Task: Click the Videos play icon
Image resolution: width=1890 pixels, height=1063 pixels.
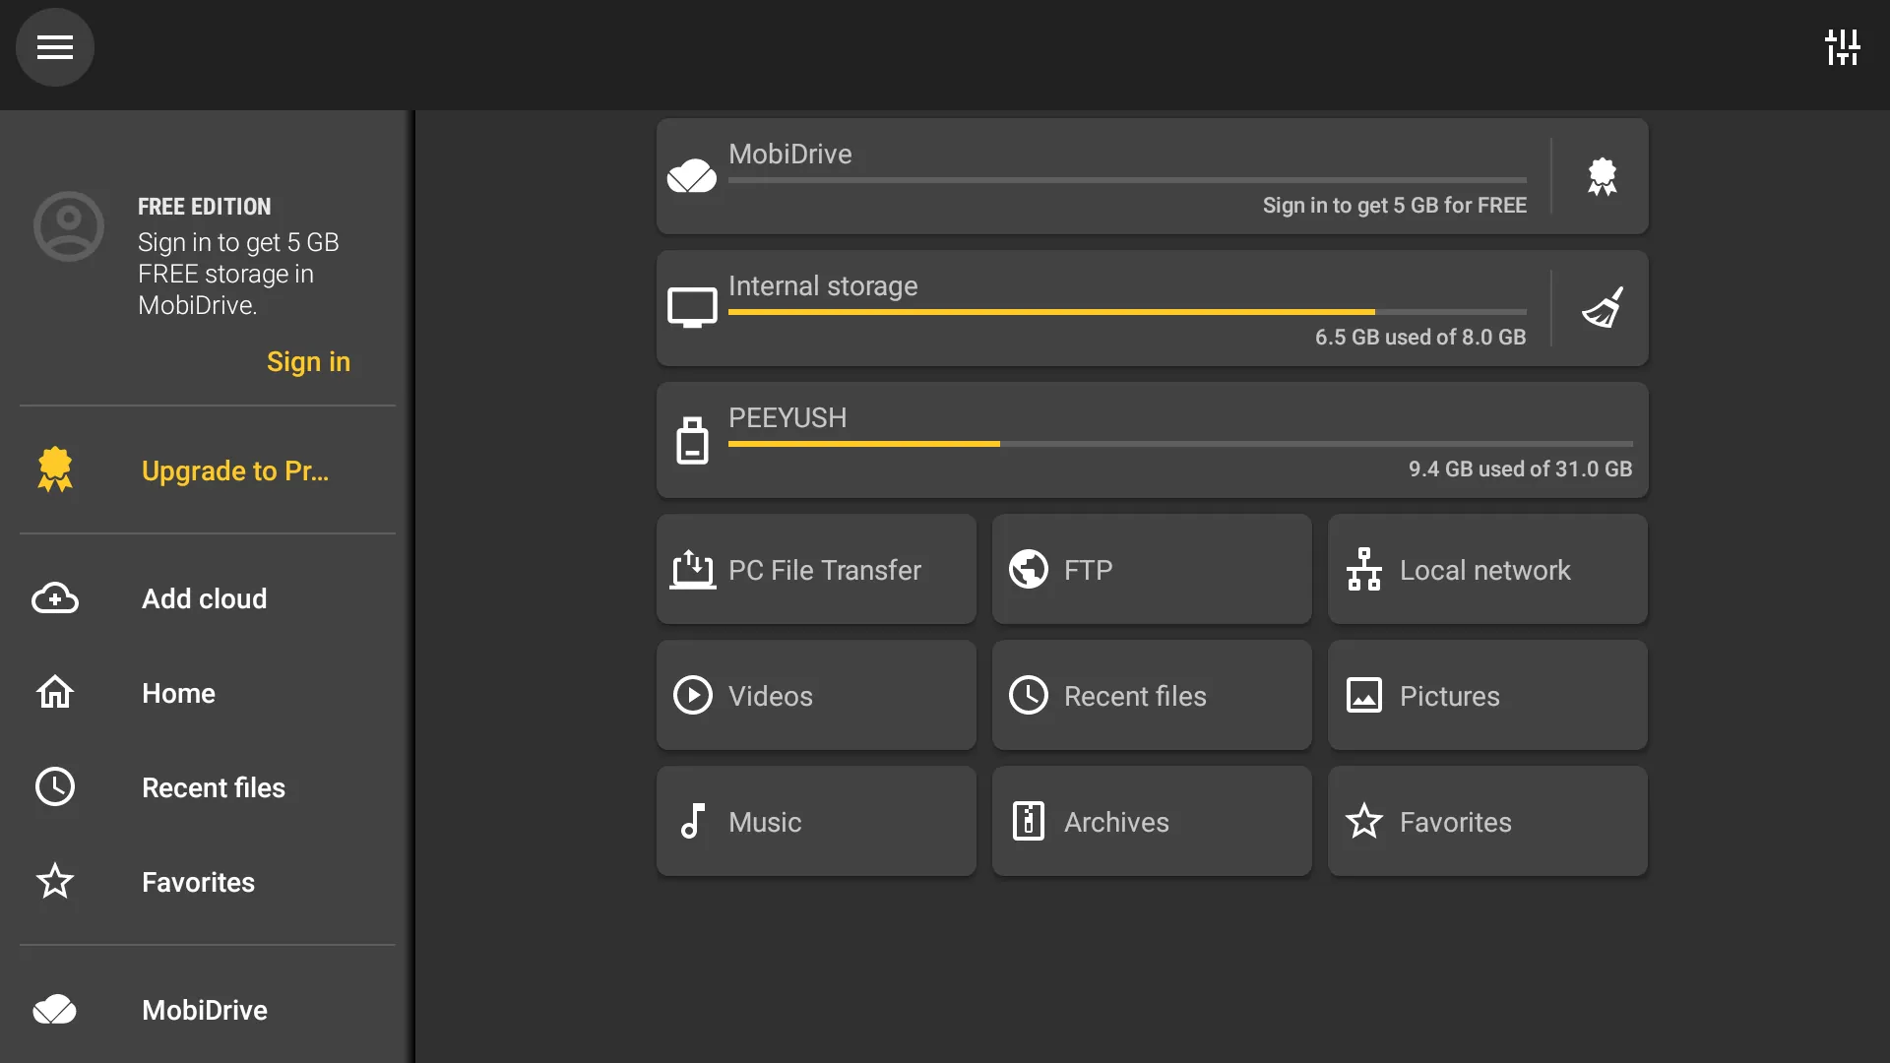Action: coord(693,695)
